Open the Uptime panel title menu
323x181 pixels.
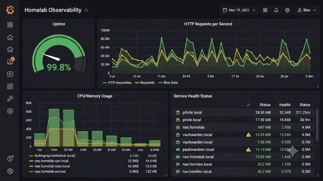coord(59,24)
